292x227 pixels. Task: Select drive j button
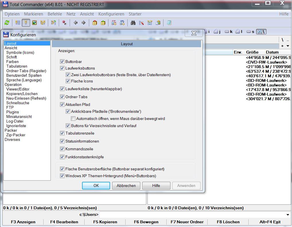tap(217, 31)
